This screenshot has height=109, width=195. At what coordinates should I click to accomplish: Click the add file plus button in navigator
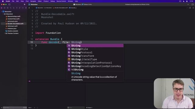[2, 108]
